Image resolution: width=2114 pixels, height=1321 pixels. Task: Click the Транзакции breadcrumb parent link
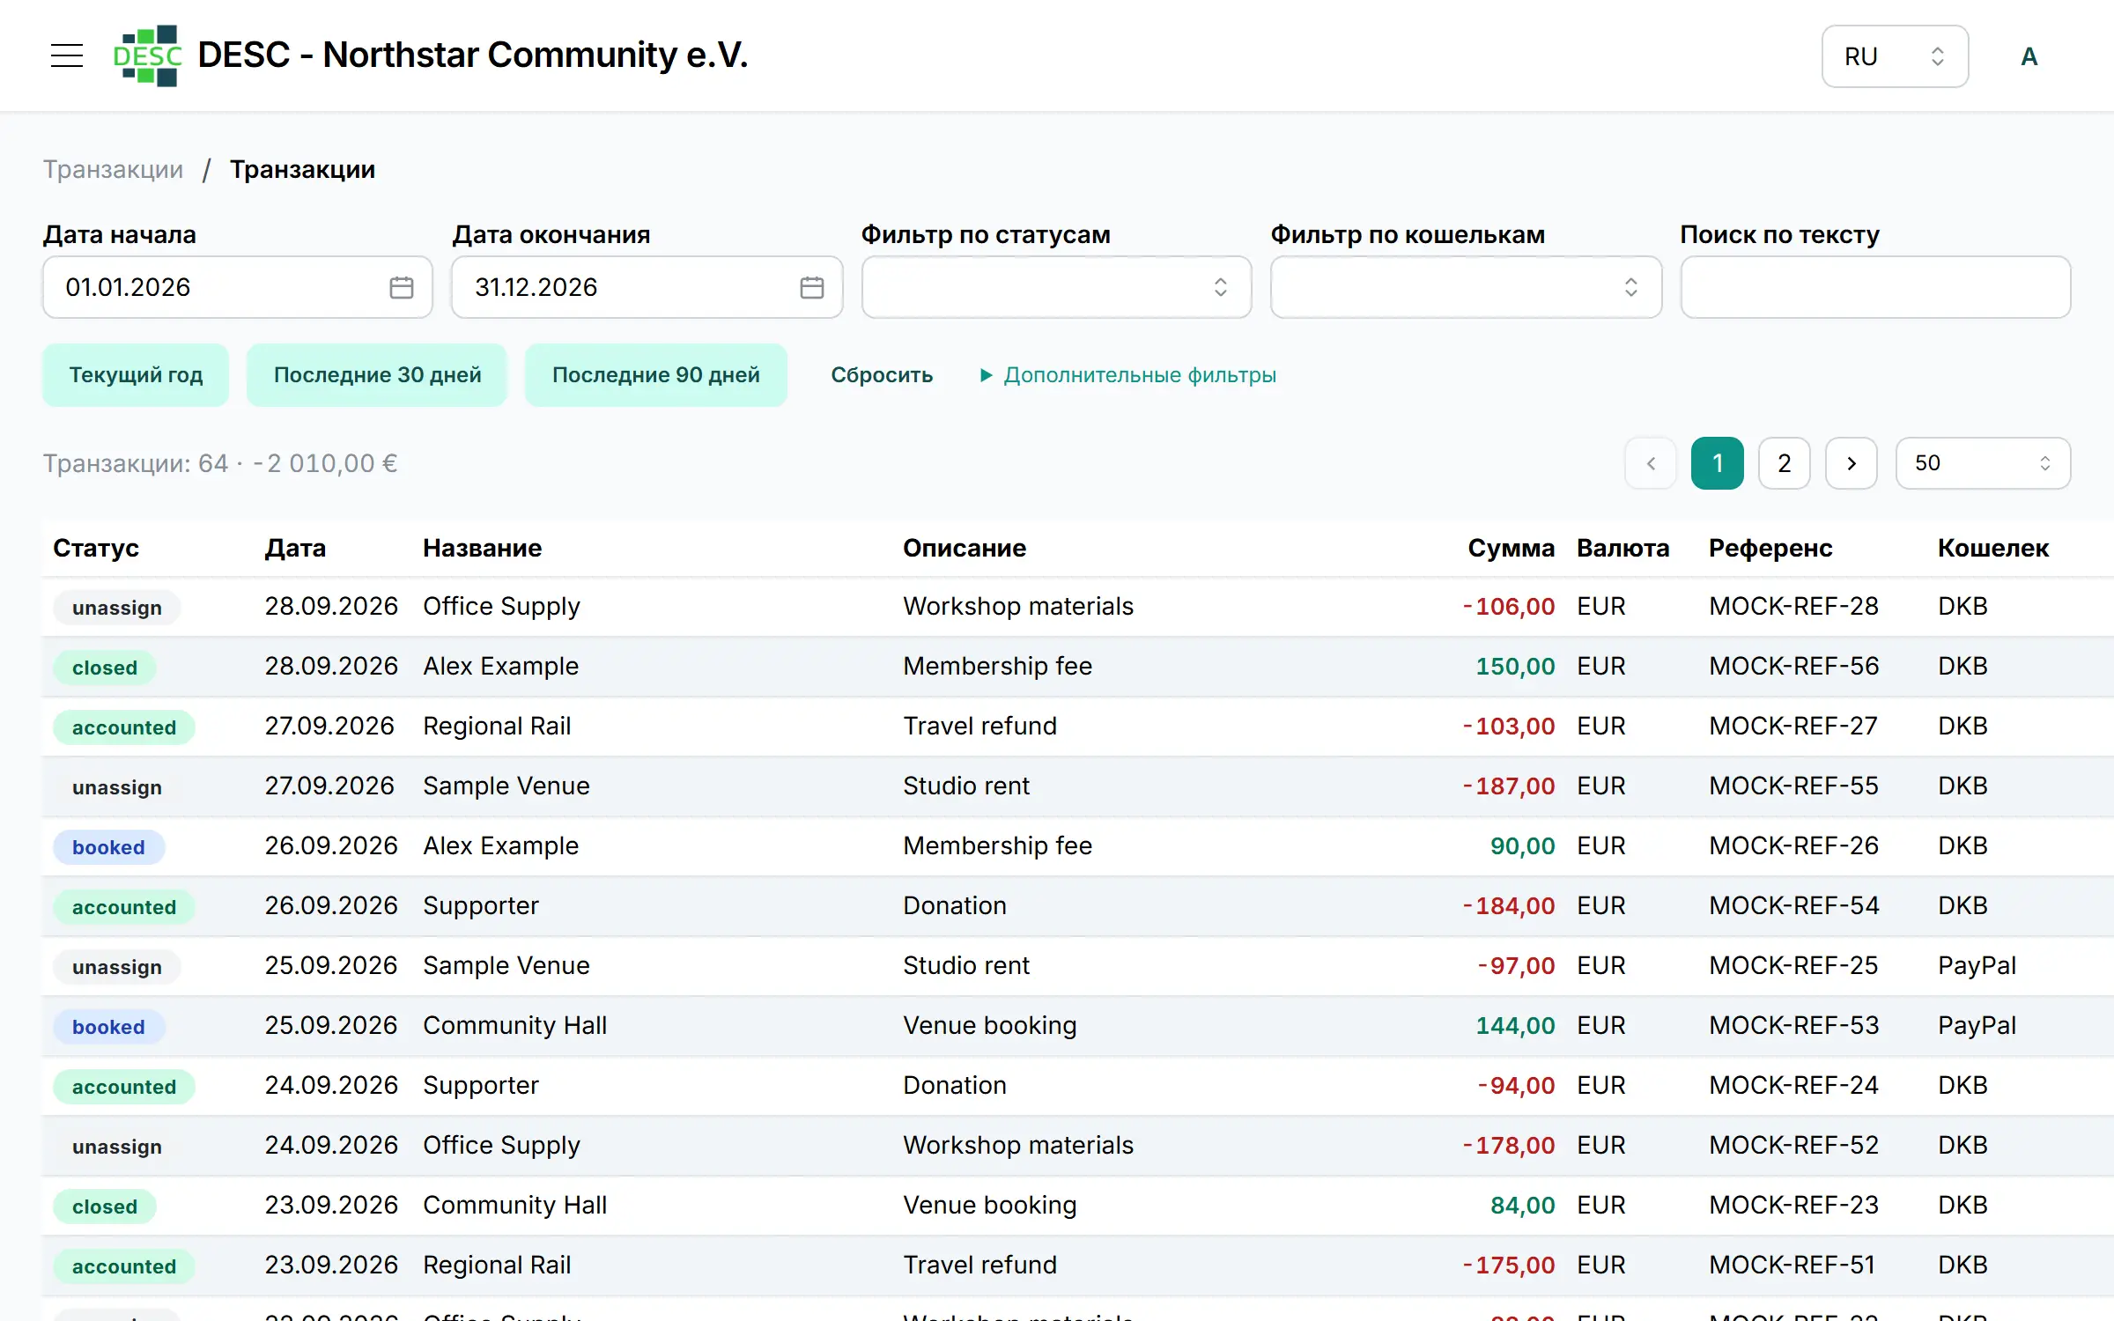[x=114, y=169]
